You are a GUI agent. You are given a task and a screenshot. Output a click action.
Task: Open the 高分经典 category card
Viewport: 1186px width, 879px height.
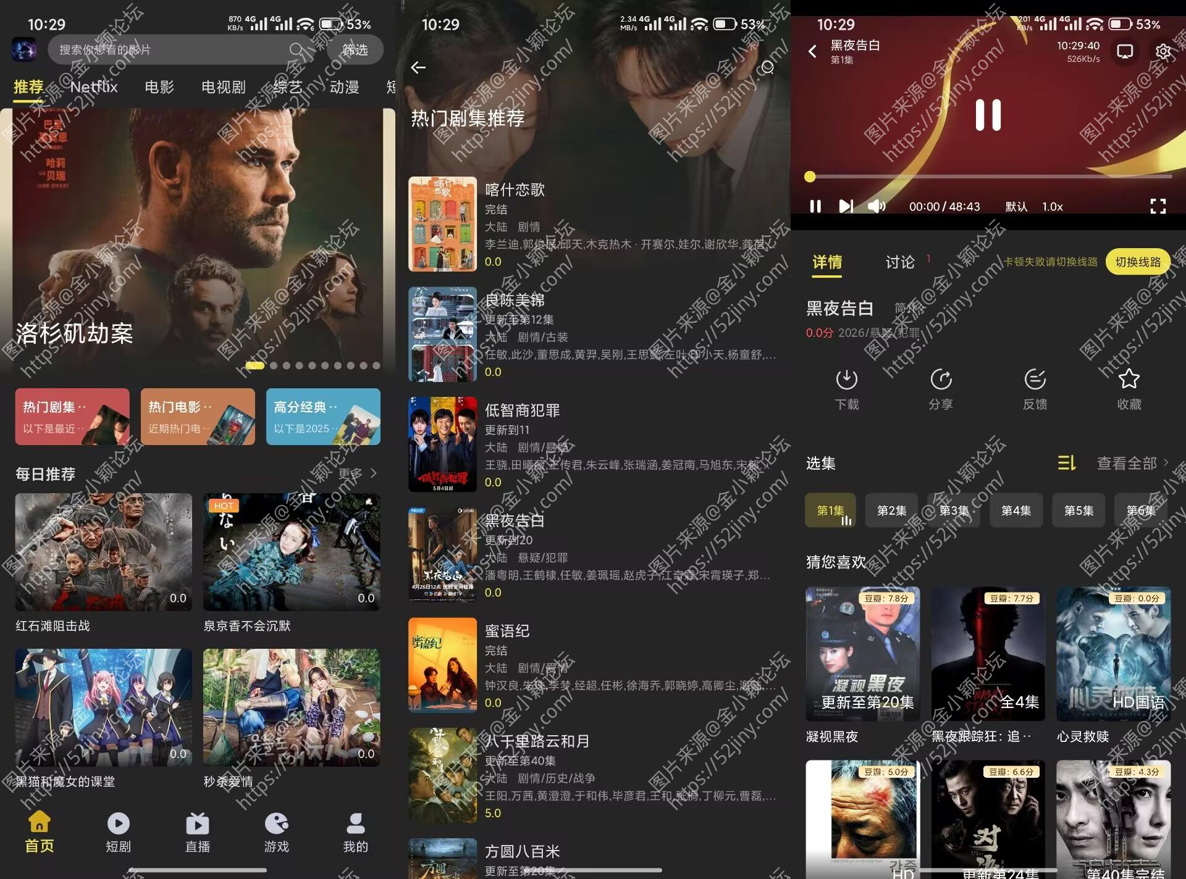[323, 417]
